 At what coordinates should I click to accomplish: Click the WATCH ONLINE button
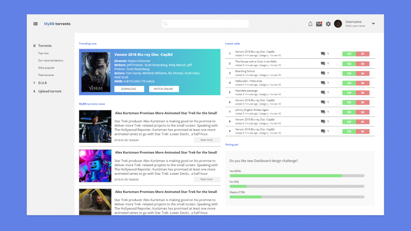point(164,89)
